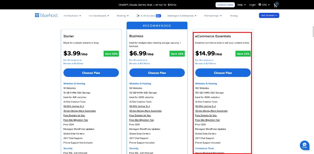The height and width of the screenshot is (154, 314).
Task: Click the $14.99/mo price
Action: click(209, 53)
